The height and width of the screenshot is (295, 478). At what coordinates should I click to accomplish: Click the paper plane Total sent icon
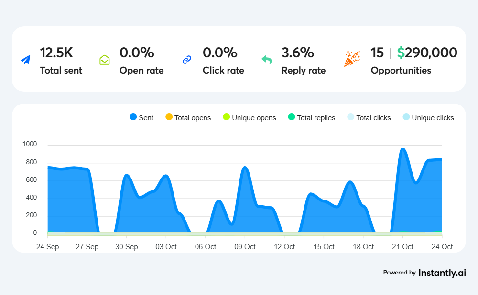tap(25, 59)
